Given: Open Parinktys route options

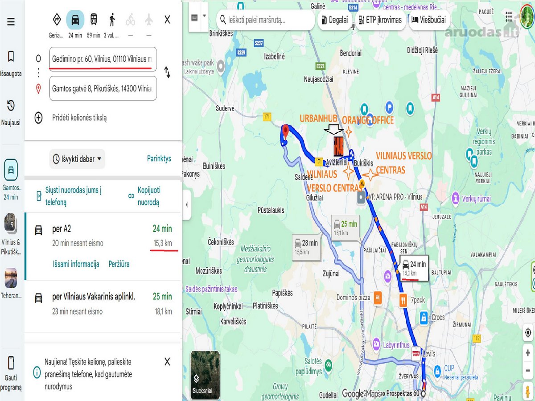Looking at the screenshot, I should 159,159.
